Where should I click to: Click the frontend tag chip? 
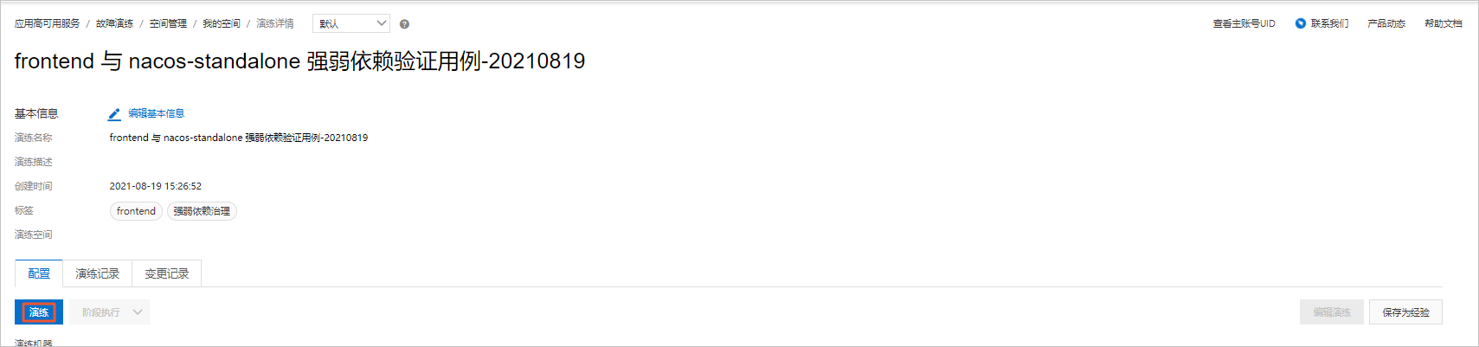coord(136,211)
